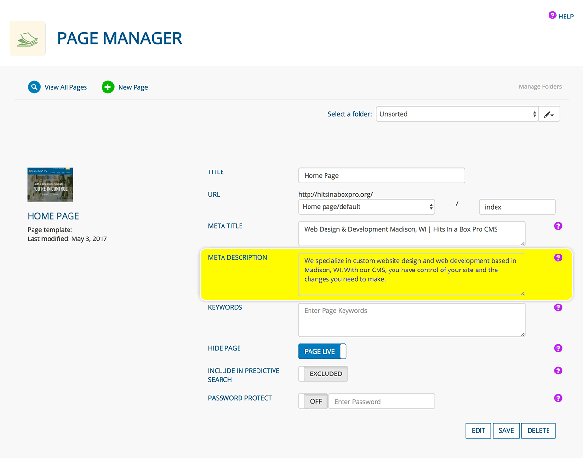
Task: Toggle the EXCLUDED predictive search switch
Action: tap(323, 374)
